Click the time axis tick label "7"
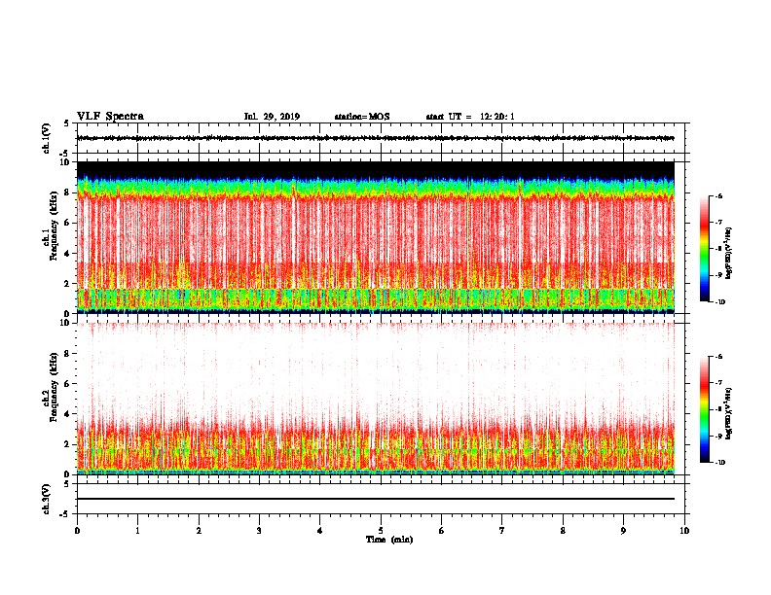The height and width of the screenshot is (595, 771). [502, 531]
